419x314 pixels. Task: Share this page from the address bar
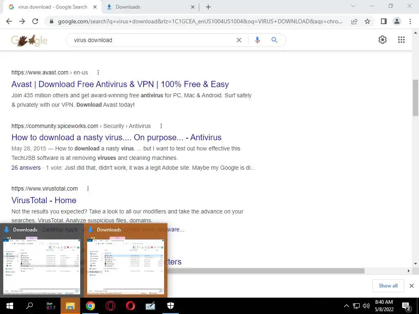(354, 21)
